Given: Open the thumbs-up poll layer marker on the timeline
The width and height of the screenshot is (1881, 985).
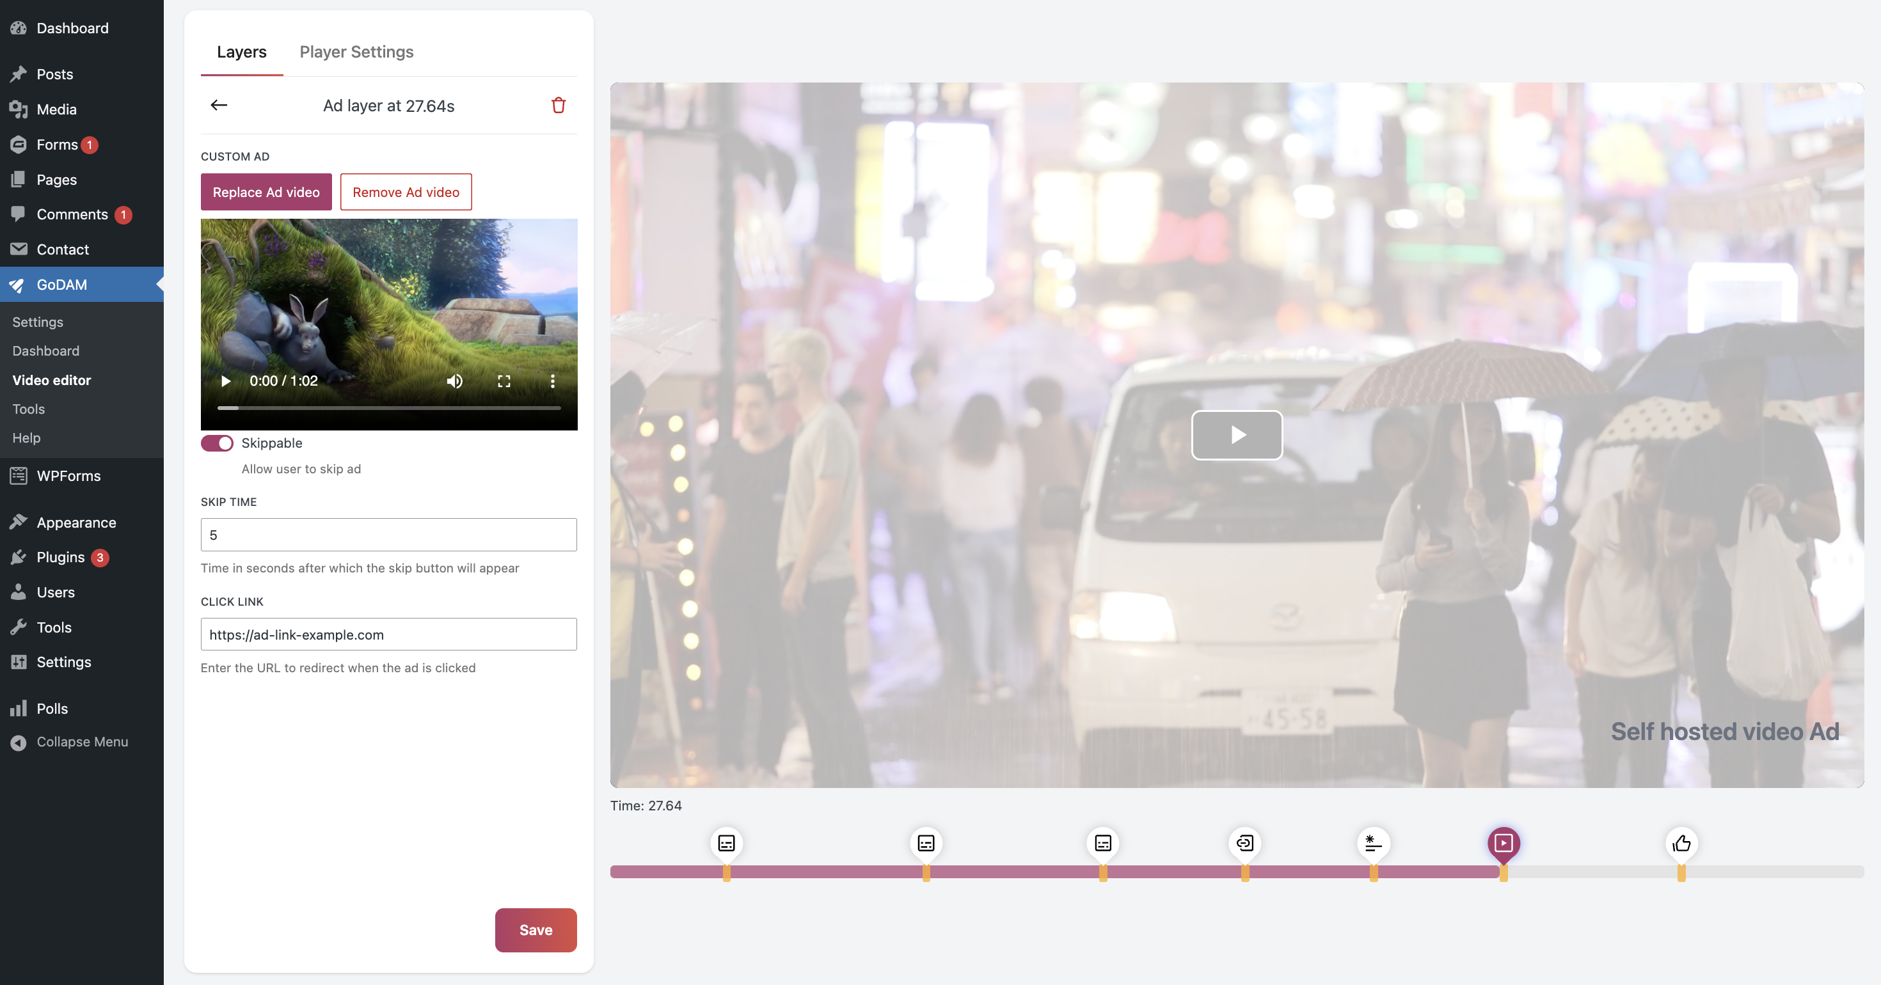Looking at the screenshot, I should [1681, 844].
